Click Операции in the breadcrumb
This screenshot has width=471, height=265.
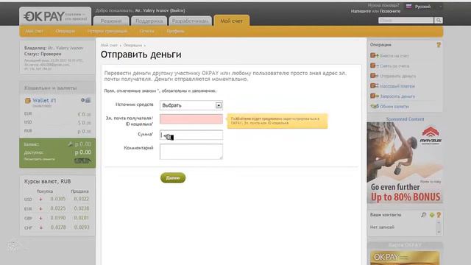(x=132, y=45)
